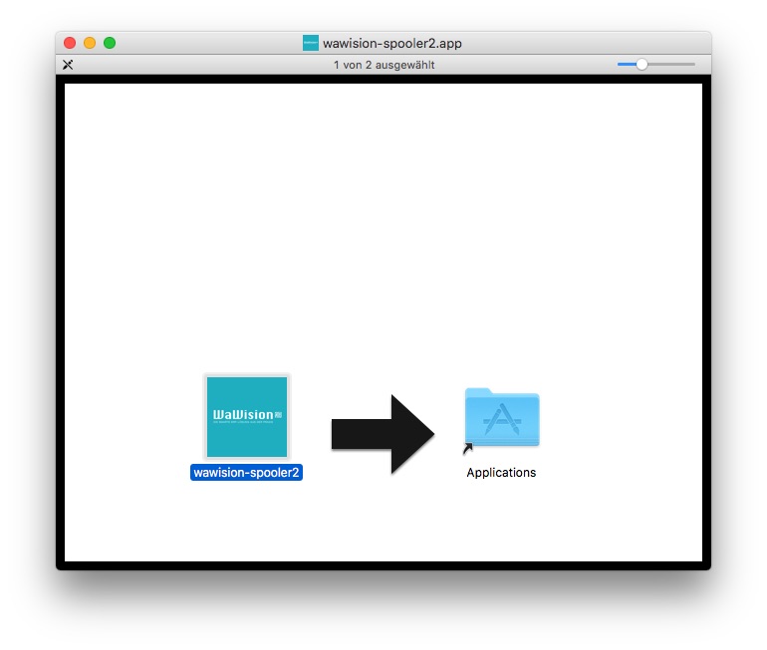Click the window title wawision-spooler2.app
767x650 pixels.
pyautogui.click(x=391, y=43)
